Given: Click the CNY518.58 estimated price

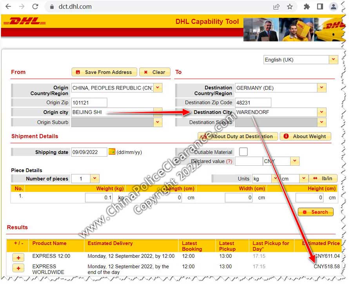Looking at the screenshot, I should click(x=327, y=266).
